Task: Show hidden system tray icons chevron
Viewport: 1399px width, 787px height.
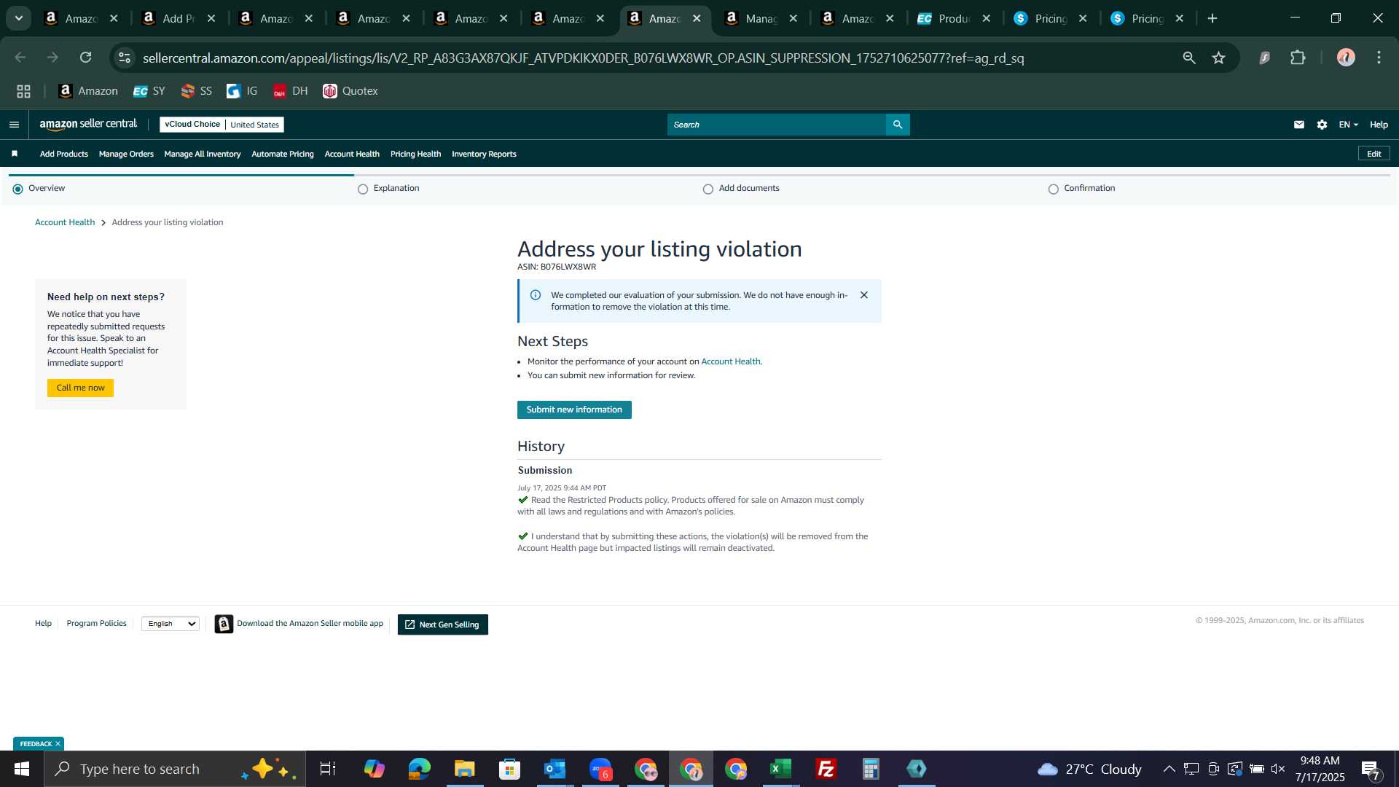Action: (x=1169, y=769)
